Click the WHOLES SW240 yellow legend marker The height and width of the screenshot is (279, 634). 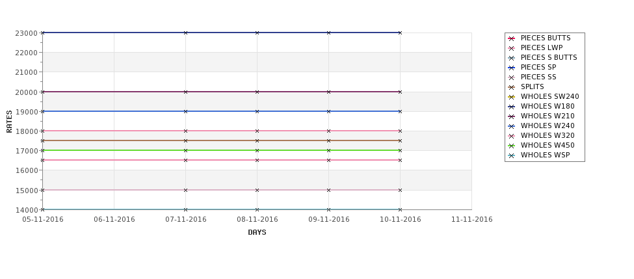pos(511,97)
